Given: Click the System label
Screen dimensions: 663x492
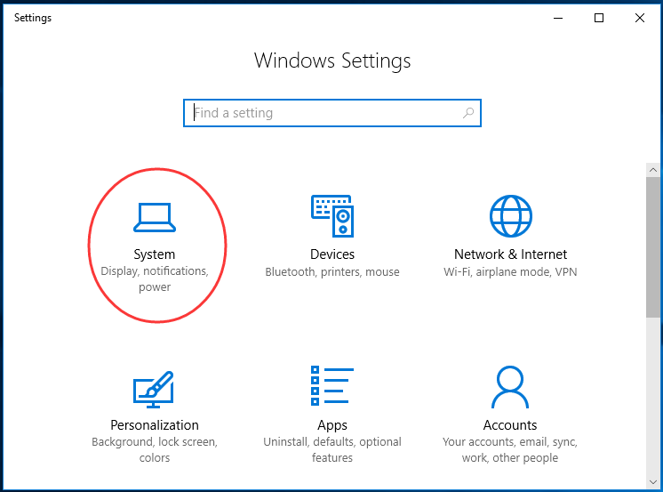Looking at the screenshot, I should click(x=155, y=254).
